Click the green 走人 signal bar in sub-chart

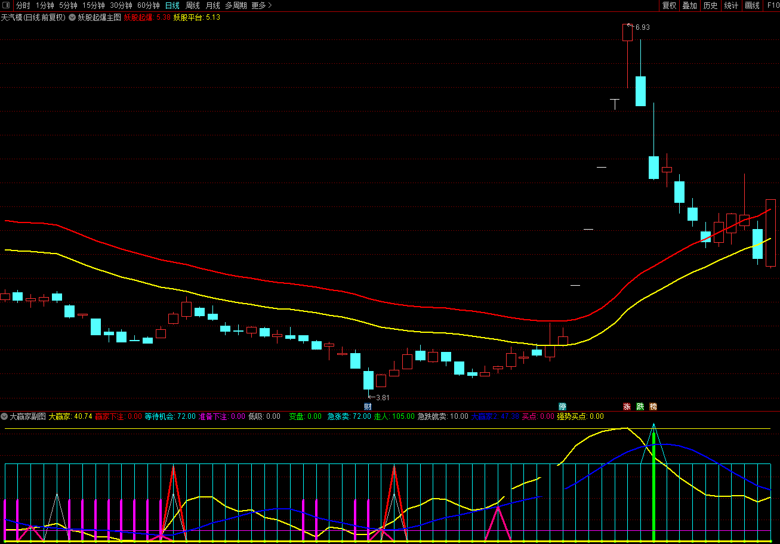653,487
